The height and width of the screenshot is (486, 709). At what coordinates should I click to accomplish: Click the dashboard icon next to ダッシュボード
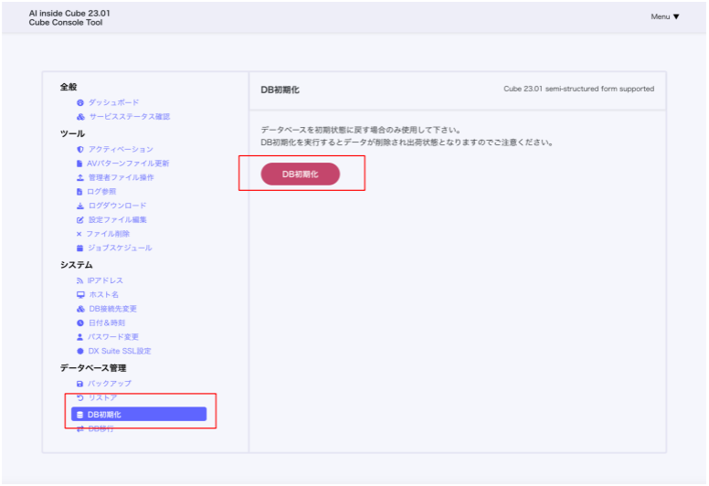tap(80, 102)
